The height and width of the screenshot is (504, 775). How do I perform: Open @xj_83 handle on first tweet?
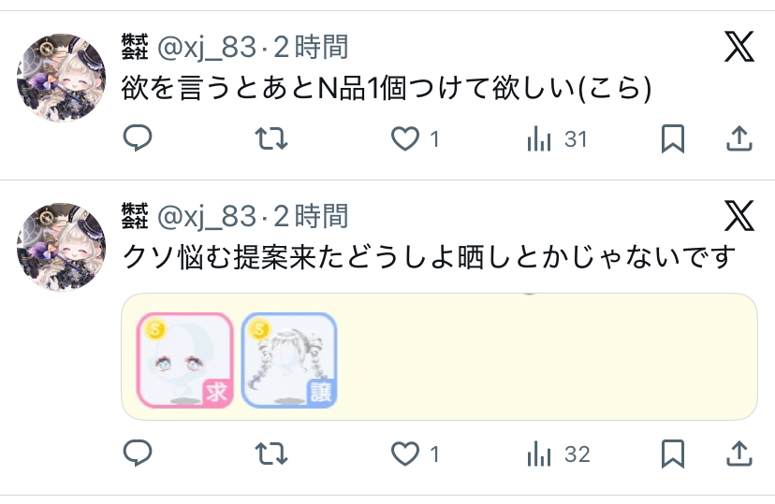tap(207, 48)
